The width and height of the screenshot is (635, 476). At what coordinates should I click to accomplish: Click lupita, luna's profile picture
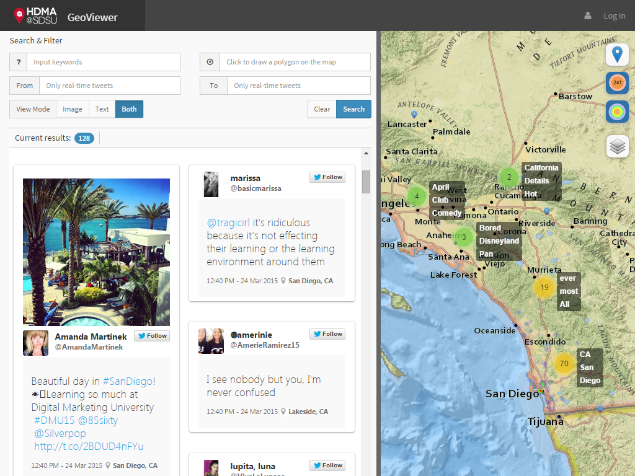click(211, 468)
